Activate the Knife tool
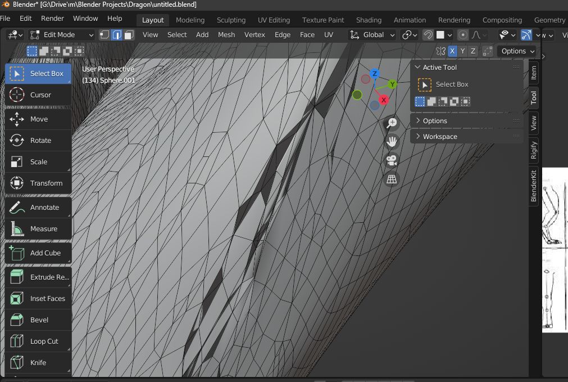The width and height of the screenshot is (568, 382). point(38,363)
